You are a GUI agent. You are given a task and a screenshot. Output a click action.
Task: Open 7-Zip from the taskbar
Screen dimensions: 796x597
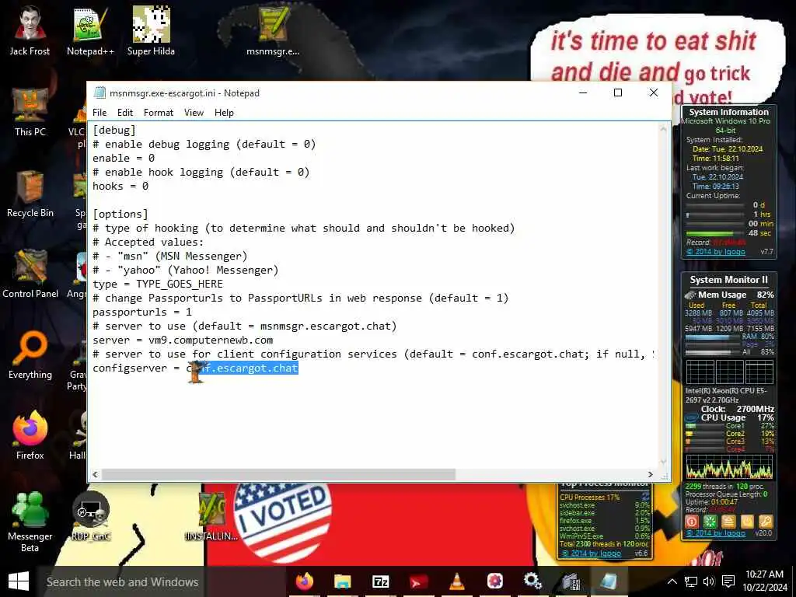[x=381, y=581]
